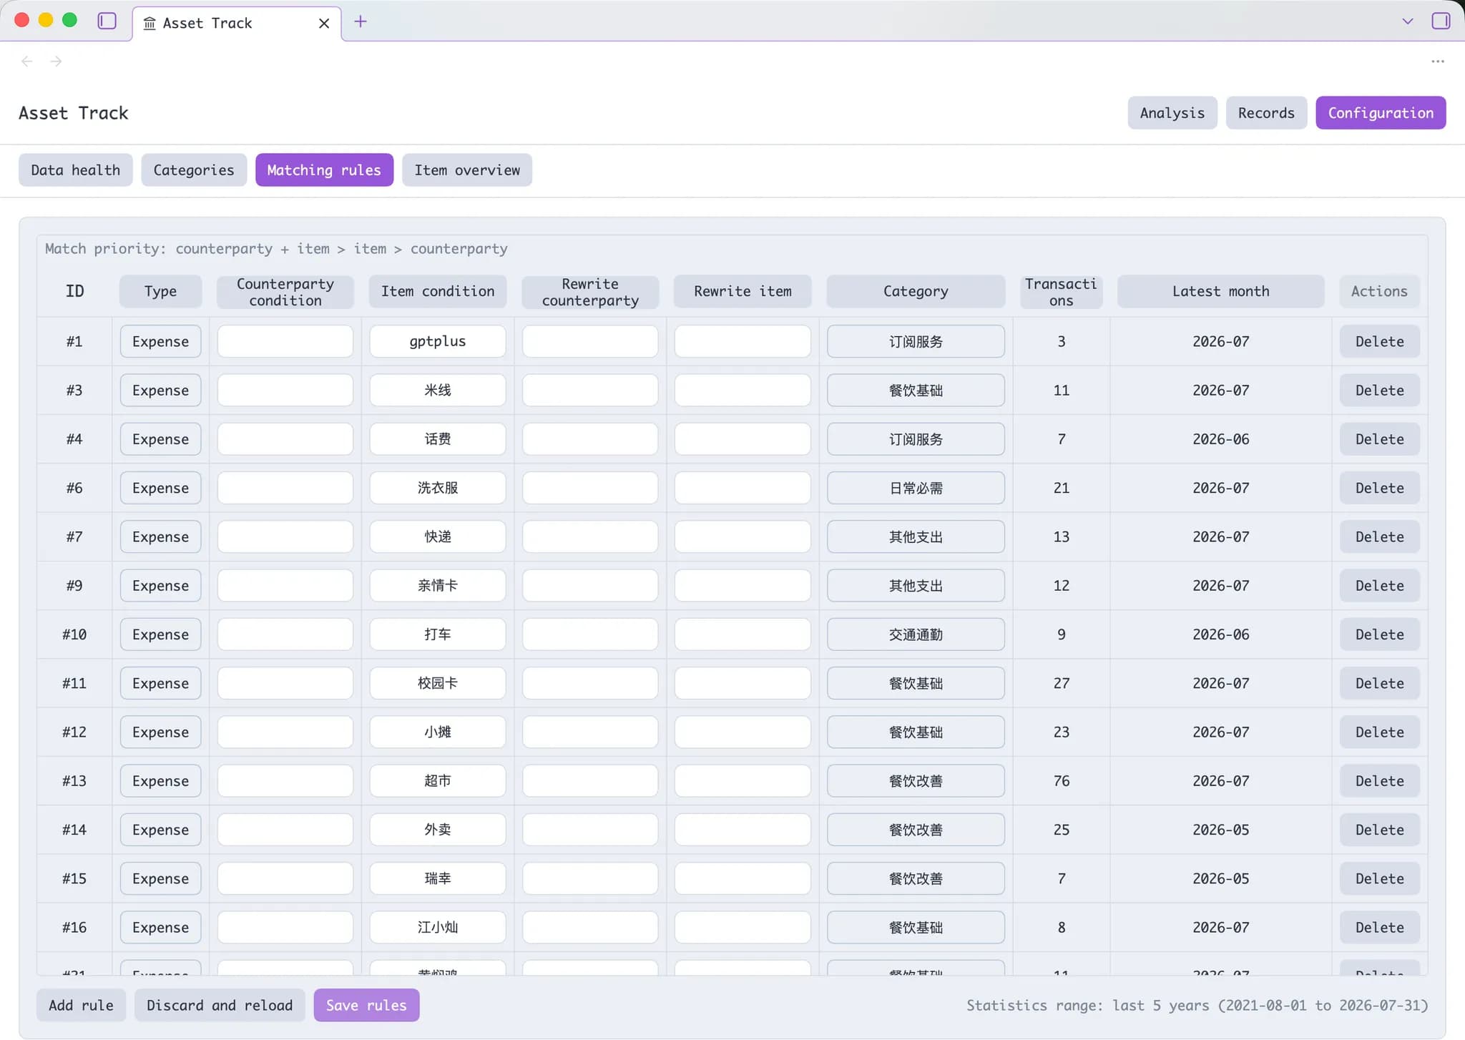Delete rule #1
1465x1040 pixels.
point(1379,341)
